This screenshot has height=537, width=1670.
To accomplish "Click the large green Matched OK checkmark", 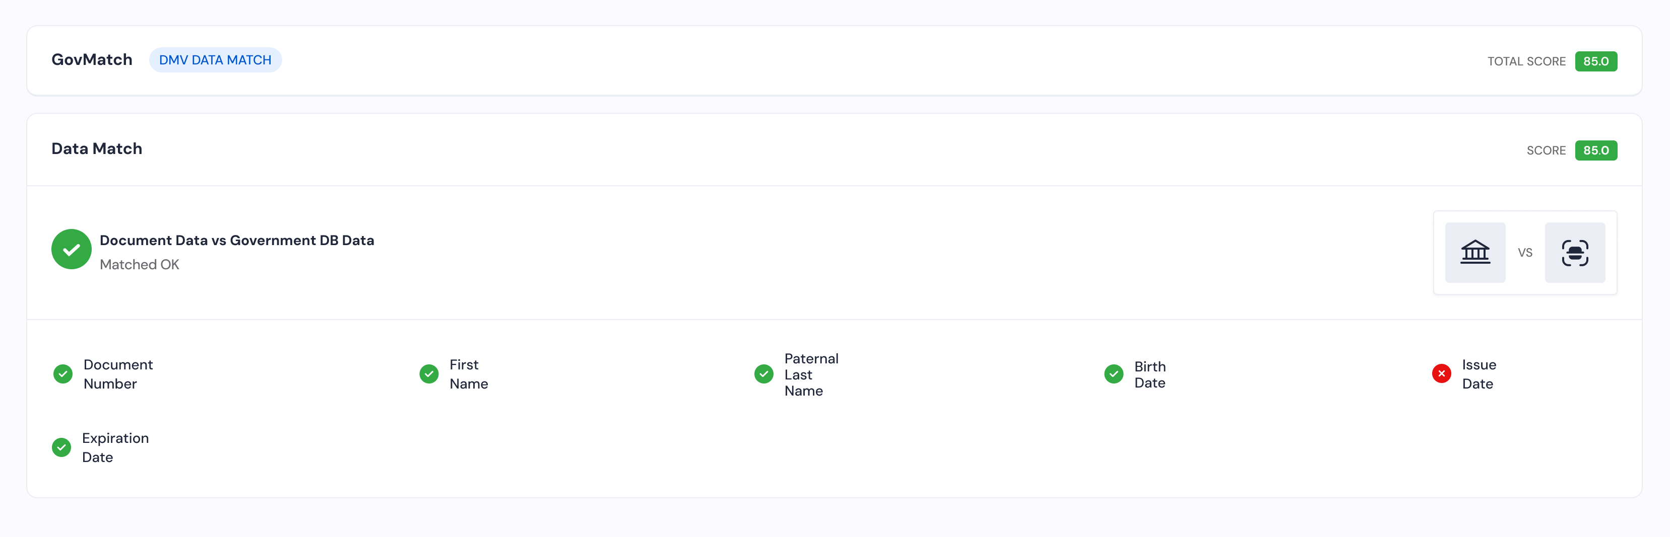I will [72, 250].
